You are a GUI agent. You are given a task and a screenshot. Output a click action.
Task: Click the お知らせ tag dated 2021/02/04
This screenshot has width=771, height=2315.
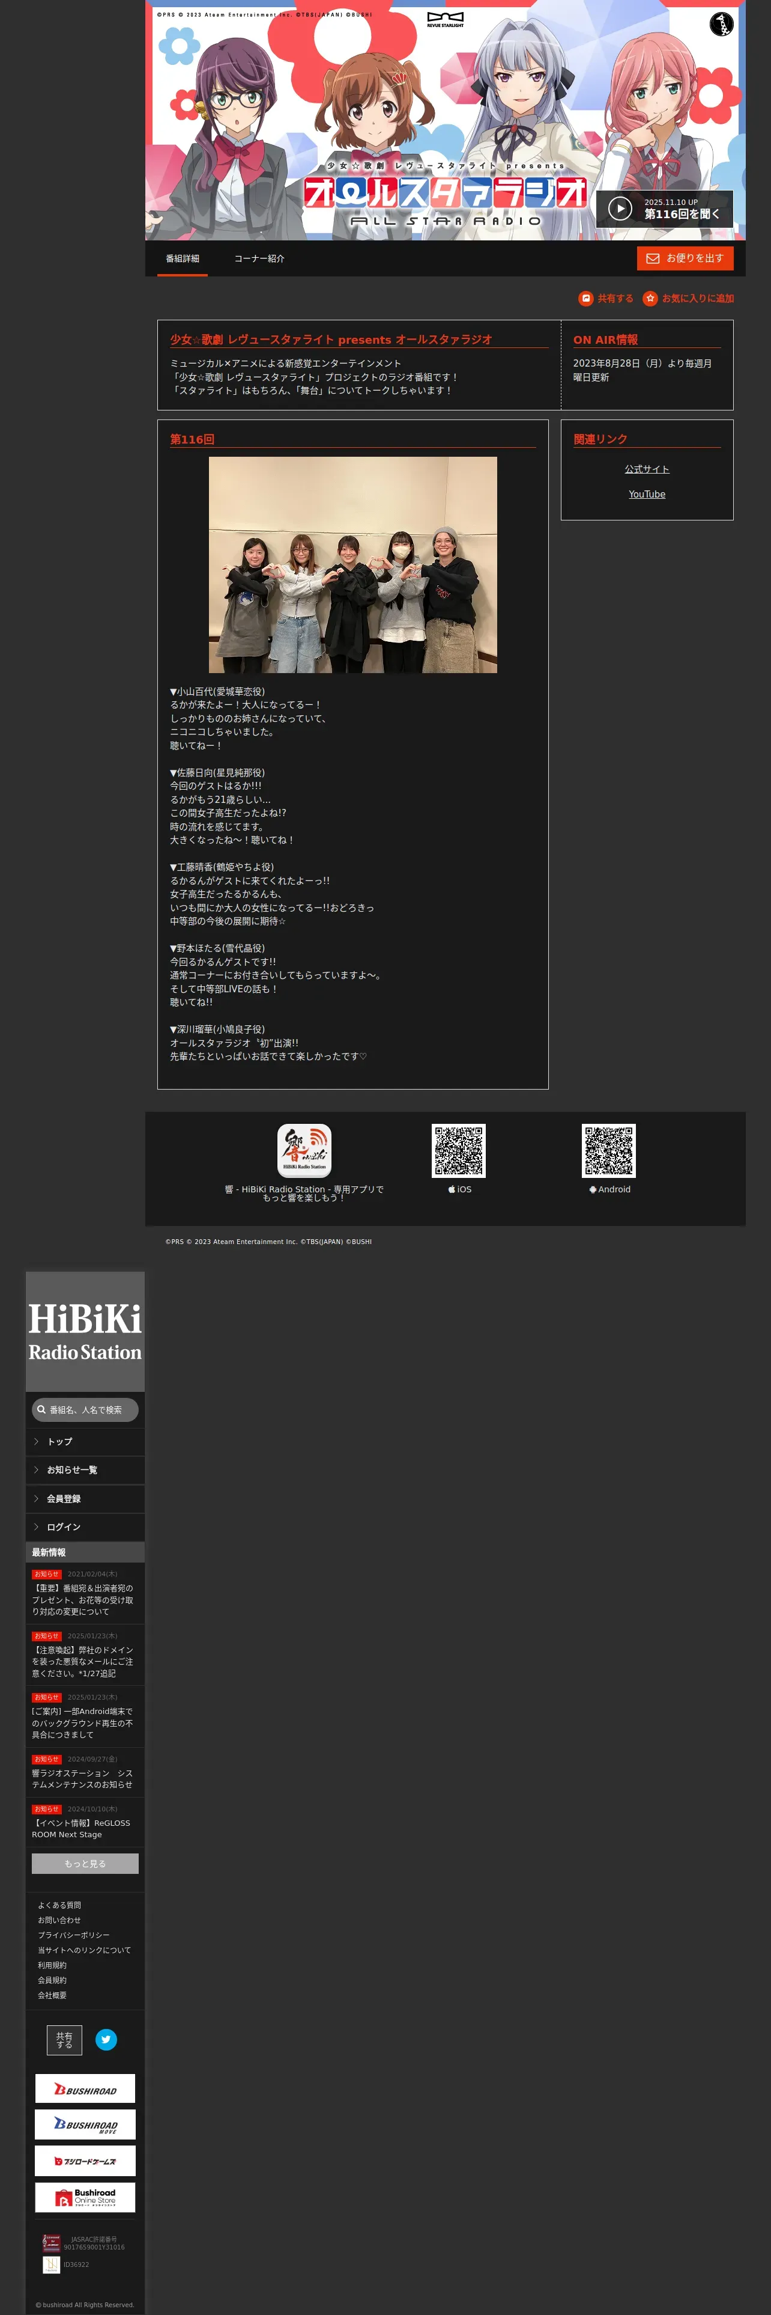pyautogui.click(x=47, y=1575)
